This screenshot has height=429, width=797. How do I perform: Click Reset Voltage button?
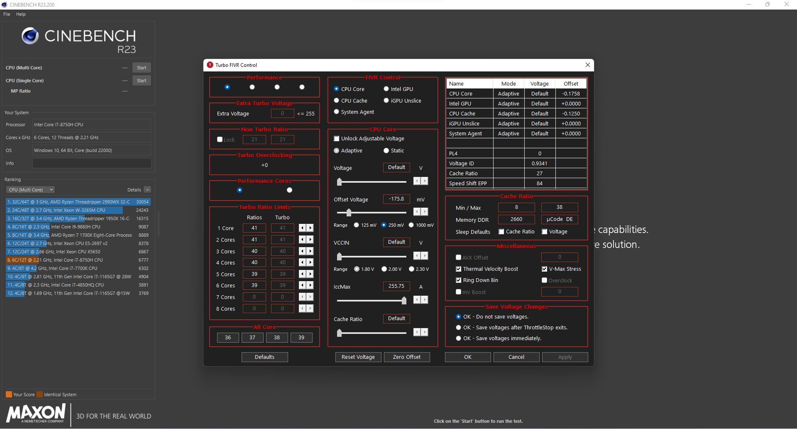pyautogui.click(x=358, y=357)
